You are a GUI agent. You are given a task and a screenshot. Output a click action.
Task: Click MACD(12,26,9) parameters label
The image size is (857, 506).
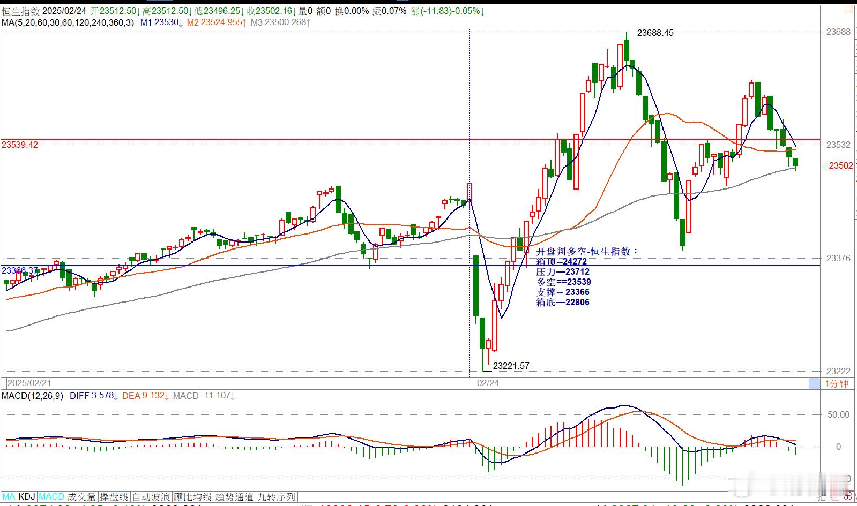click(x=33, y=396)
